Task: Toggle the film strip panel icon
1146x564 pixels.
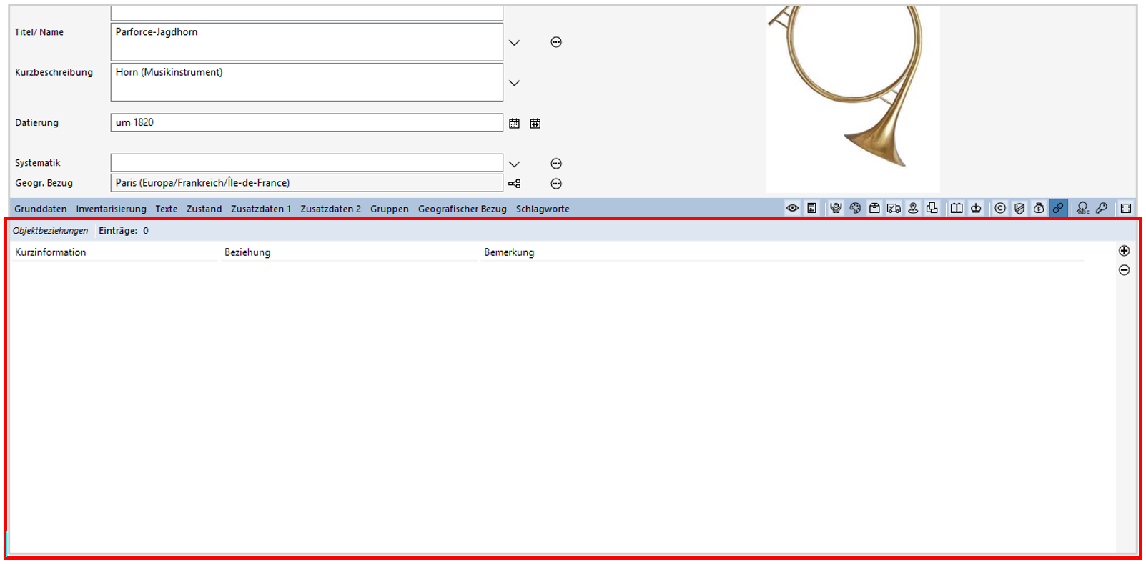Action: pos(1126,208)
